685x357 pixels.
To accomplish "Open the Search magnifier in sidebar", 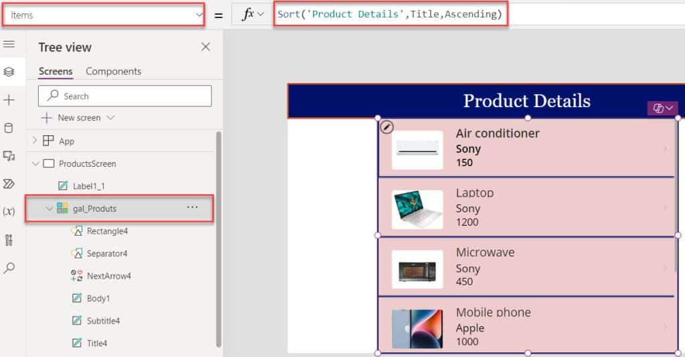I will click(x=9, y=268).
